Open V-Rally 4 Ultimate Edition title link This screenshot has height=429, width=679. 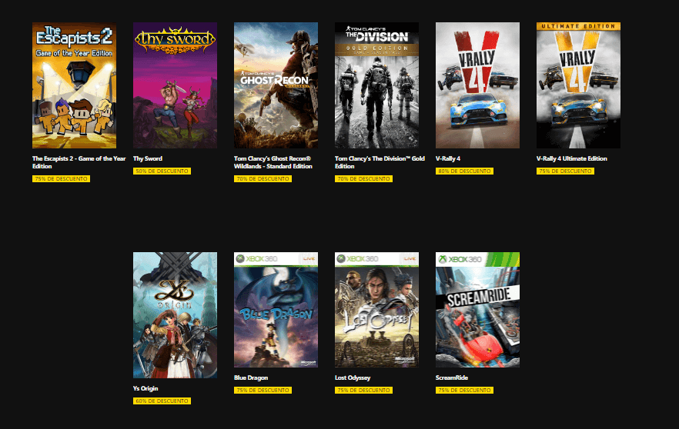pyautogui.click(x=571, y=158)
